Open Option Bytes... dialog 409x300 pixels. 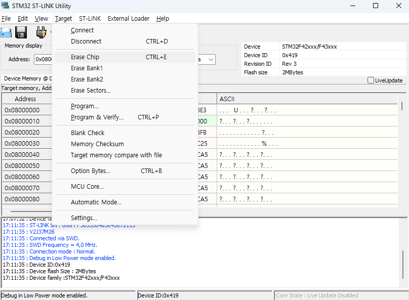(x=125, y=171)
